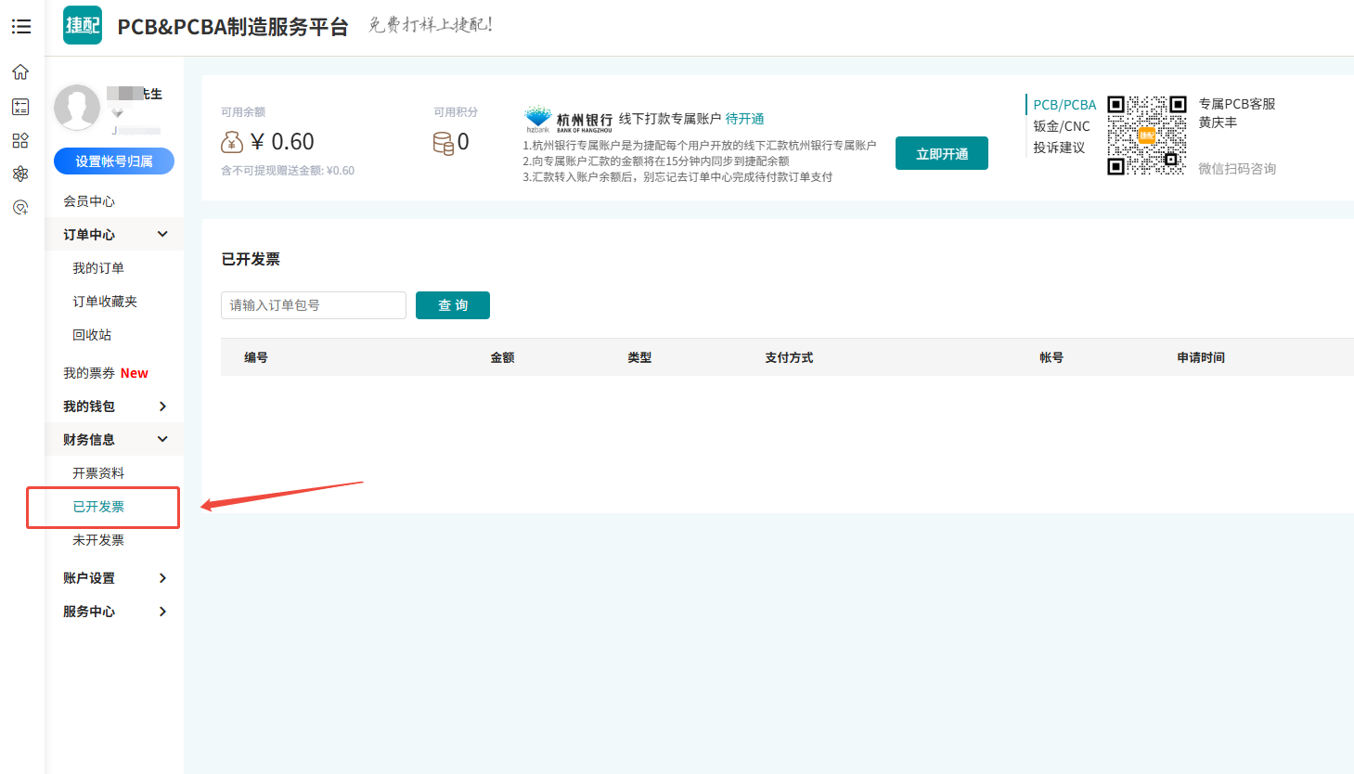Click the hamburger menu icon at top-left

point(21,27)
